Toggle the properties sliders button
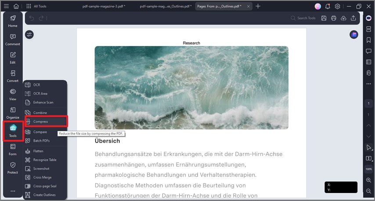The height and width of the screenshot is (201, 375). point(29,35)
